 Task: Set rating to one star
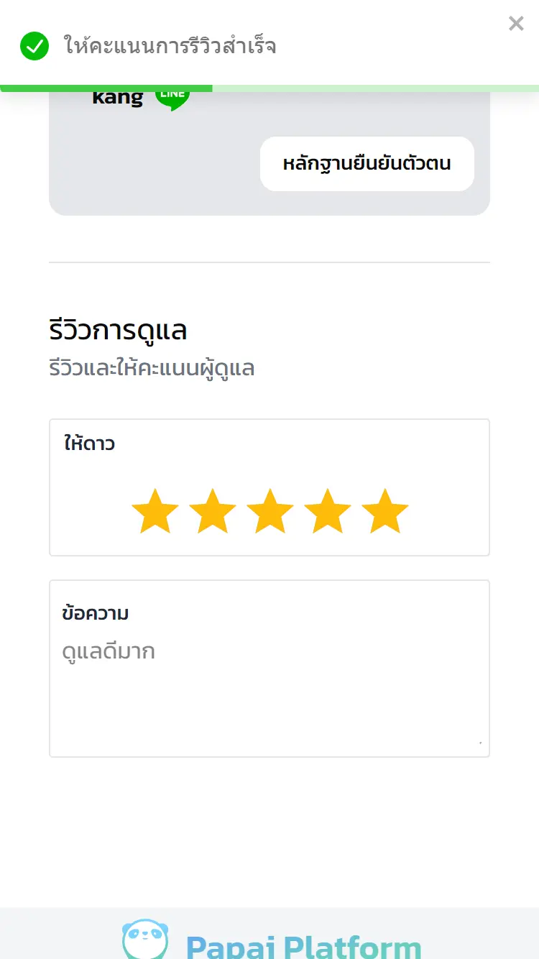(x=155, y=511)
